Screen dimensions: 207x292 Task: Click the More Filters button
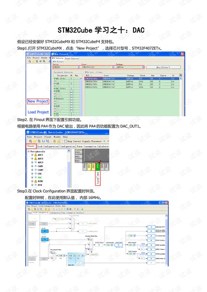163,67
